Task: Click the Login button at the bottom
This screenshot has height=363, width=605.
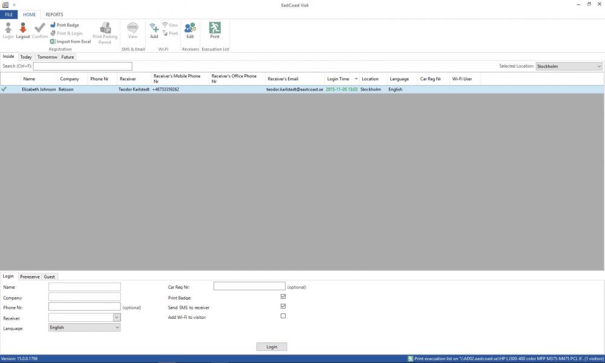Action: (272, 347)
